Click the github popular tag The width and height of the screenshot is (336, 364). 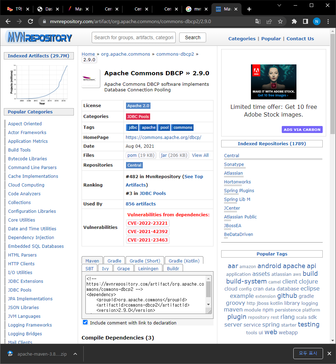(287, 296)
